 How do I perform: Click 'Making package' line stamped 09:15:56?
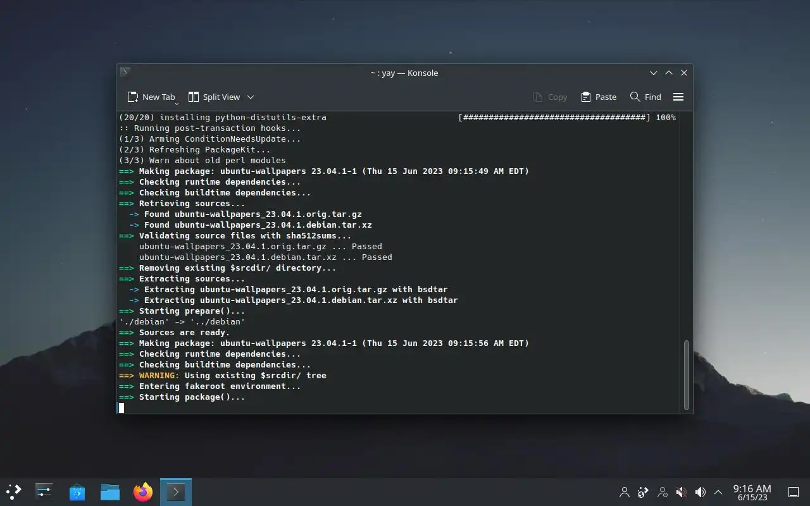coord(324,343)
